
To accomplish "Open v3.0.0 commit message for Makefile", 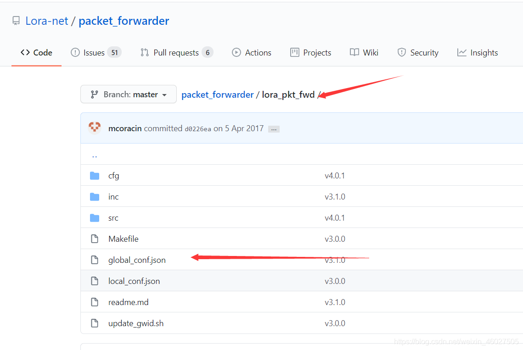I will click(x=335, y=239).
